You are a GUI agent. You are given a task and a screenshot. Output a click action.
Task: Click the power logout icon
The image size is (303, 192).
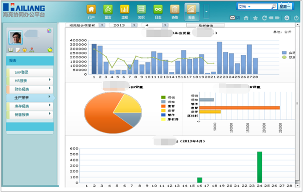click(x=296, y=18)
